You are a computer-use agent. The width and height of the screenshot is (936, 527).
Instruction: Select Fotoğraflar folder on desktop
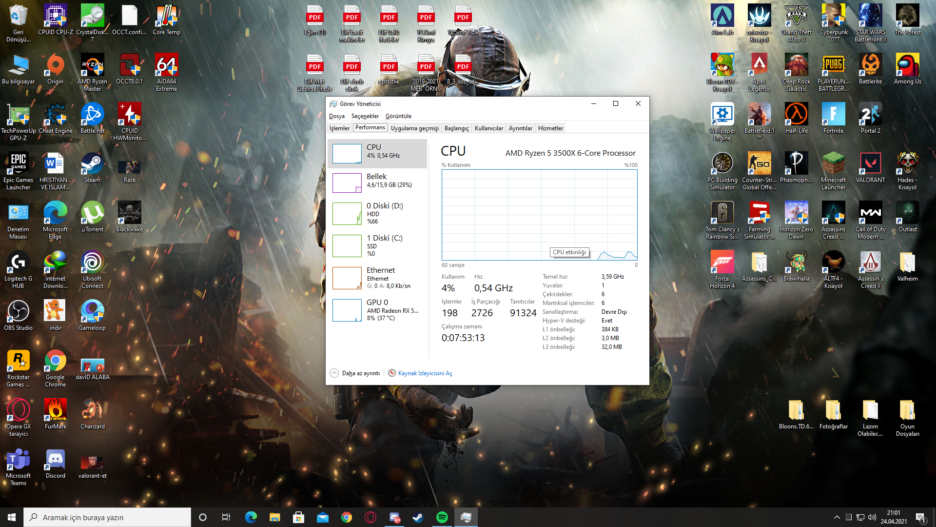pyautogui.click(x=833, y=414)
